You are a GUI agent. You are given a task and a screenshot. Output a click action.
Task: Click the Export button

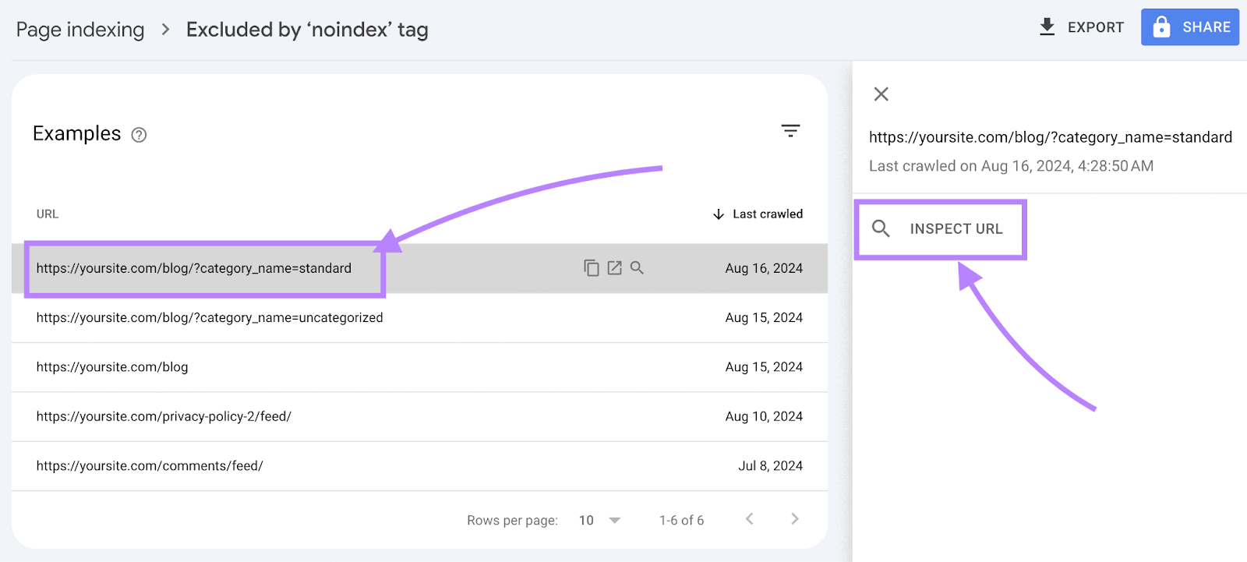(1082, 27)
